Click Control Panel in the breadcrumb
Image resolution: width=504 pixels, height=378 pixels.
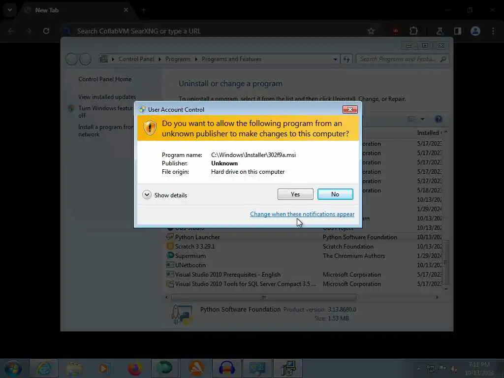coord(136,59)
